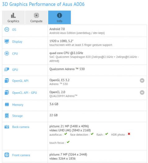Screen dimensions: 148x163
Task: Click the HDR photo red cross
Action: pyautogui.click(x=129, y=134)
